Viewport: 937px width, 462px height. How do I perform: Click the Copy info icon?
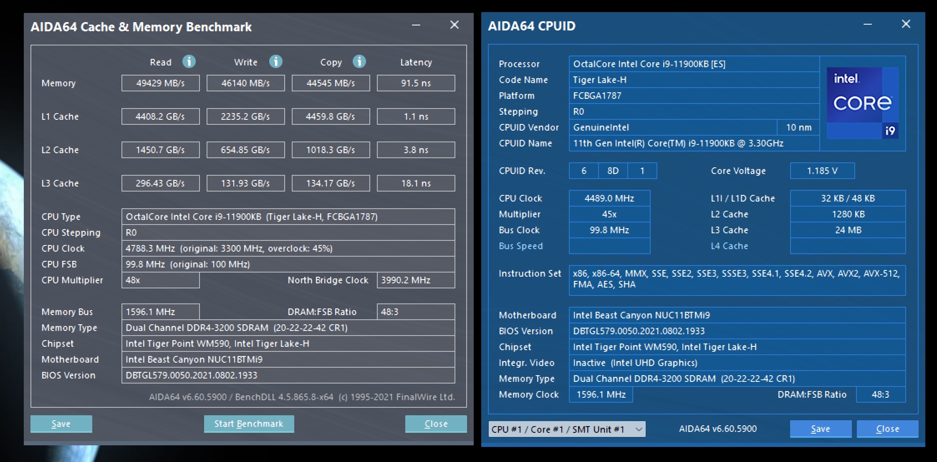[x=359, y=62]
